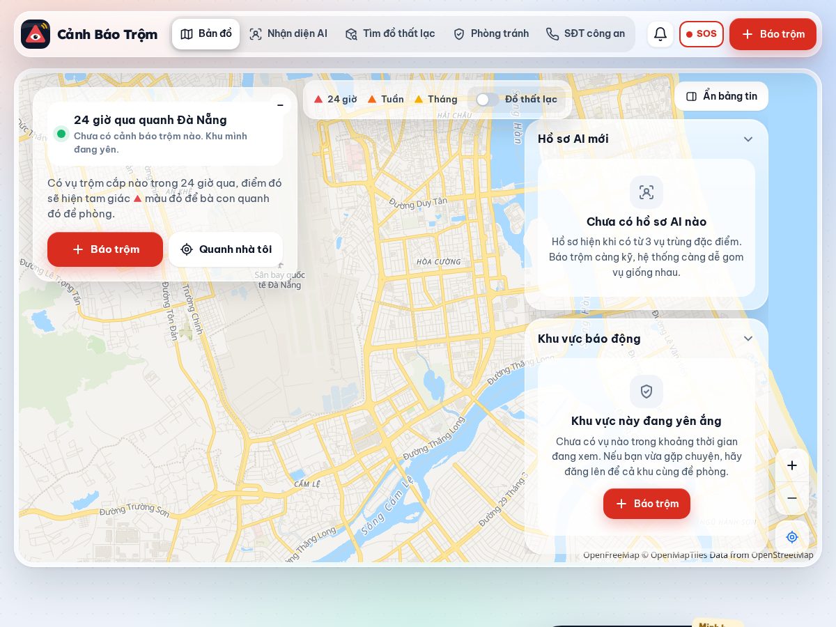This screenshot has height=627, width=836.
Task: Click the Cảnh Báo Trộm logo icon
Action: pyautogui.click(x=36, y=34)
